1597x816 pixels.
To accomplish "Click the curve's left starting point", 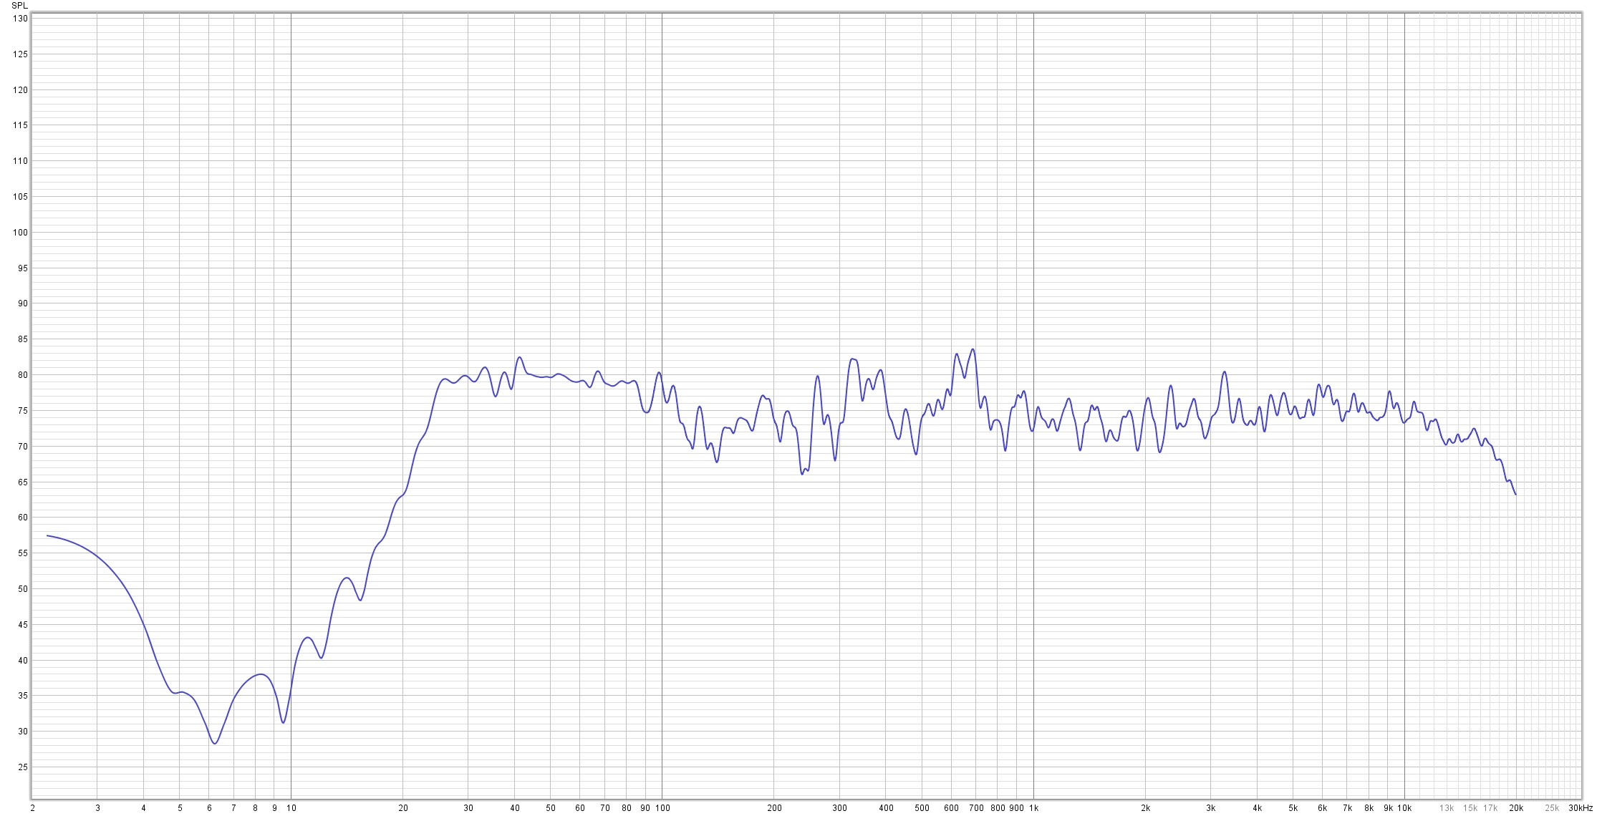I will 47,535.
